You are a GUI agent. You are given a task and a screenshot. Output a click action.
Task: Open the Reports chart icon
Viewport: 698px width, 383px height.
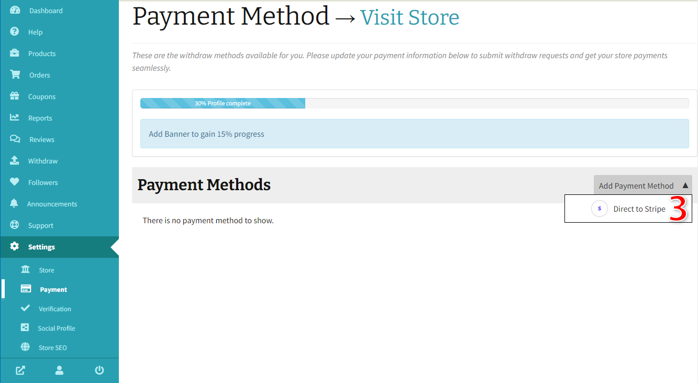pos(15,118)
